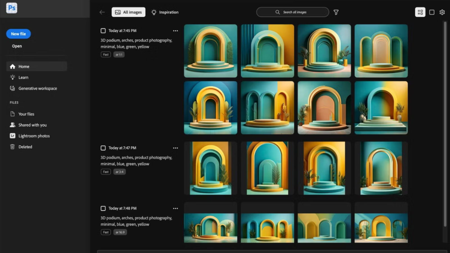Image resolution: width=450 pixels, height=253 pixels.
Task: Open Shared with you section
Action: (32, 125)
